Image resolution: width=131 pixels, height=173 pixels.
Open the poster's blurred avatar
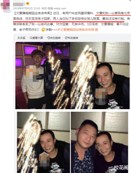click(6, 6)
